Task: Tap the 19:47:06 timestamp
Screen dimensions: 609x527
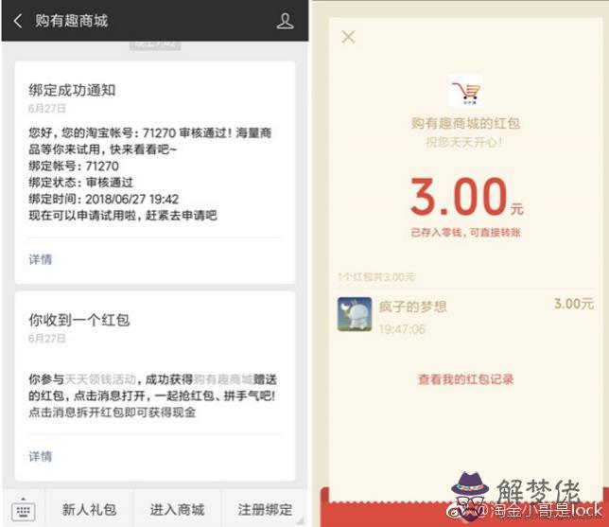Action: point(402,329)
